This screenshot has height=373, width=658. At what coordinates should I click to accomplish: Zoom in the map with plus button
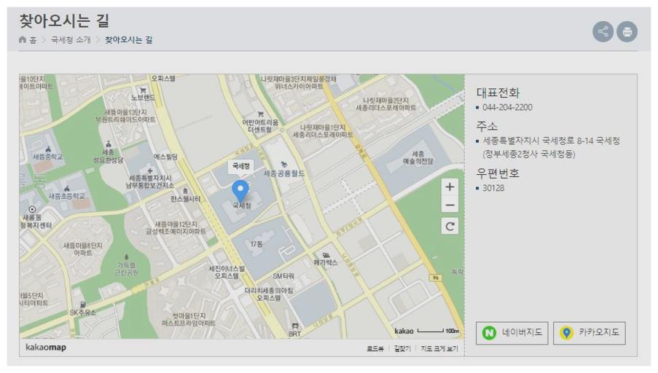coord(450,186)
